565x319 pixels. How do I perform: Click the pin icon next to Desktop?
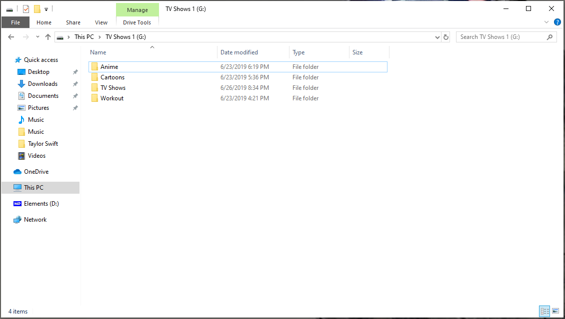pos(75,72)
